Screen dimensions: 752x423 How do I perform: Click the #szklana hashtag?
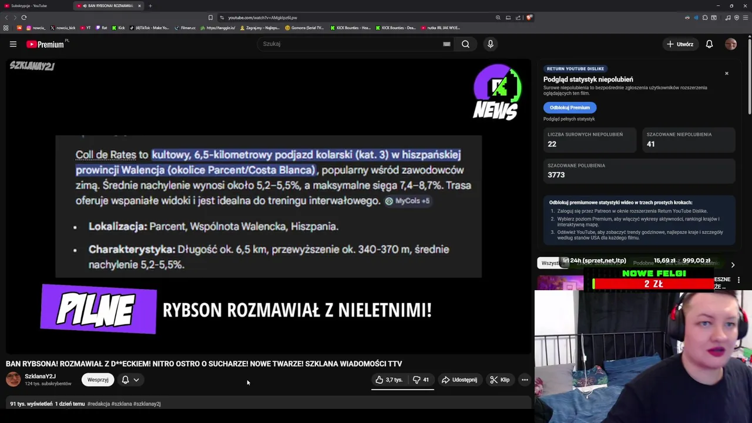121,404
